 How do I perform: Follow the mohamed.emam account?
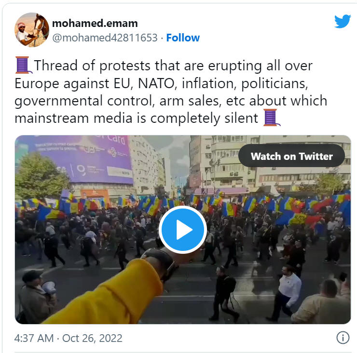click(x=183, y=38)
